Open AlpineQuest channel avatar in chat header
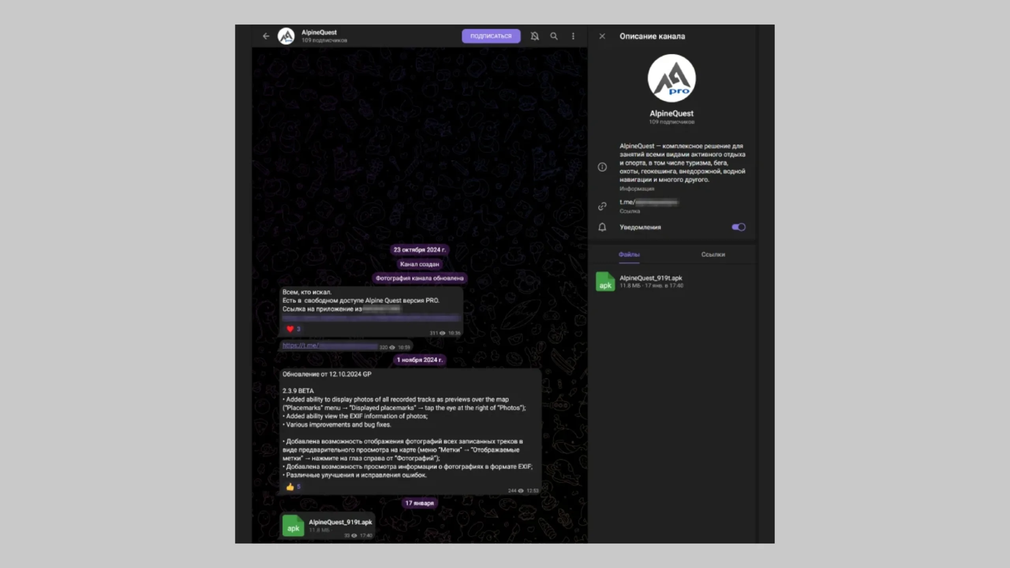The image size is (1010, 568). 286,36
